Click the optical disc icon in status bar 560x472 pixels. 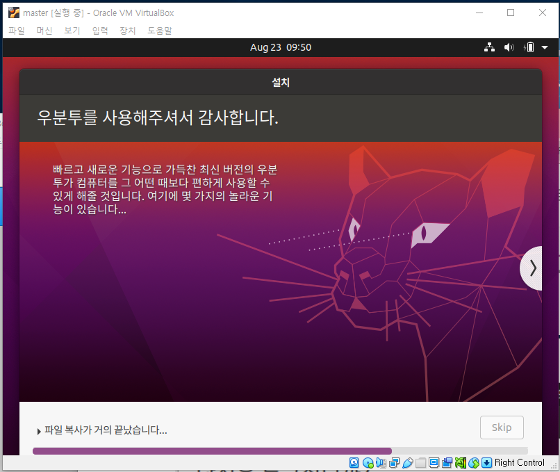pyautogui.click(x=368, y=463)
